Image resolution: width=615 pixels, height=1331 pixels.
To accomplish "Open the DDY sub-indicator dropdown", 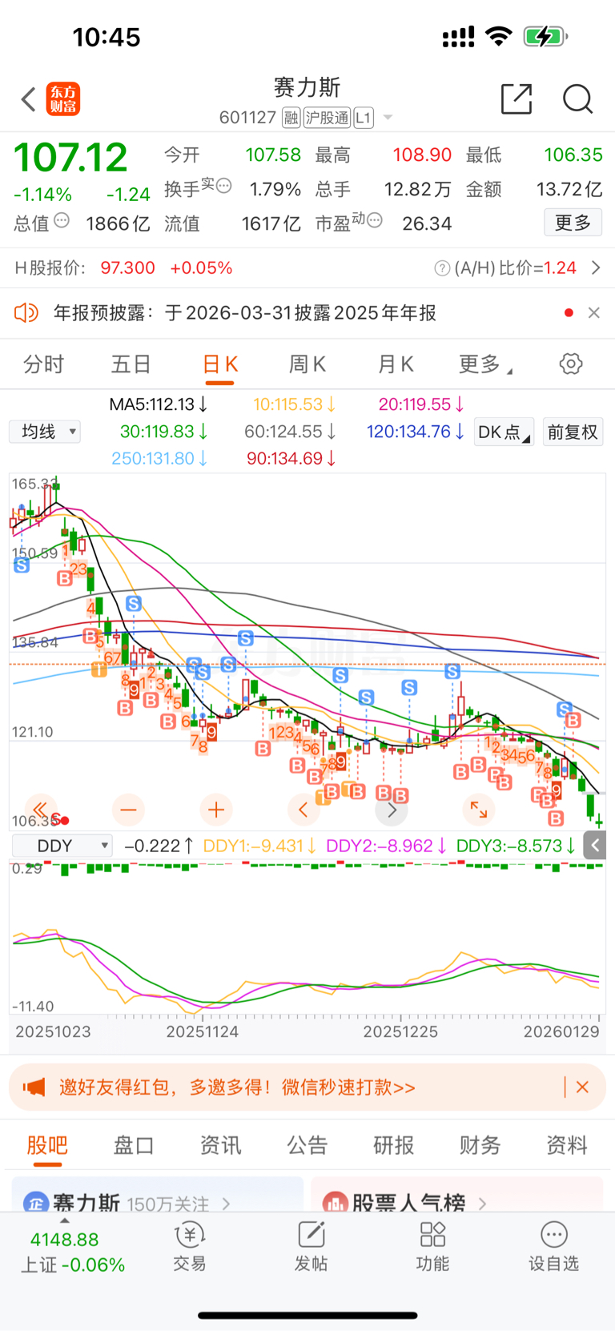I will pyautogui.click(x=62, y=846).
